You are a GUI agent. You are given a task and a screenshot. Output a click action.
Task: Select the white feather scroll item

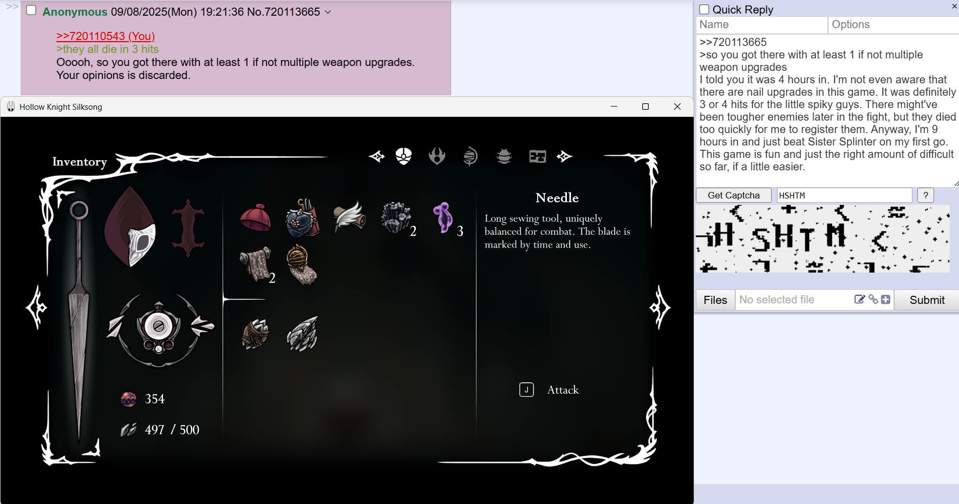tap(349, 216)
